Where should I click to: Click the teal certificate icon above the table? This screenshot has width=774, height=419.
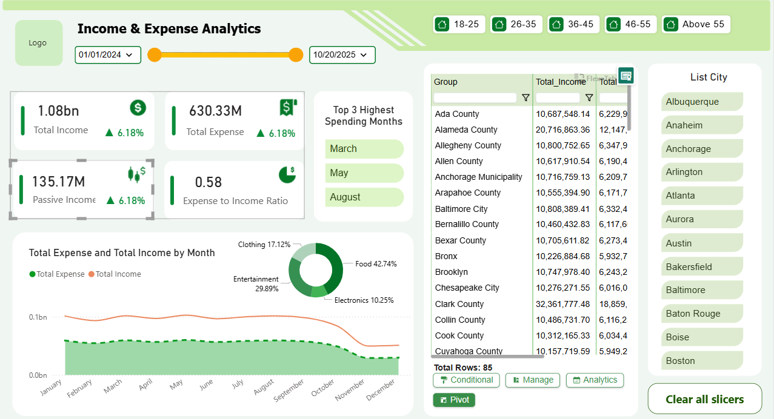[x=626, y=75]
